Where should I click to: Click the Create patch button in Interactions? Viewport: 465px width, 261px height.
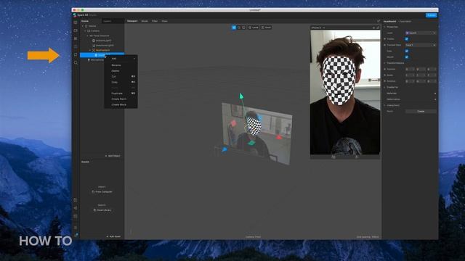coord(421,112)
